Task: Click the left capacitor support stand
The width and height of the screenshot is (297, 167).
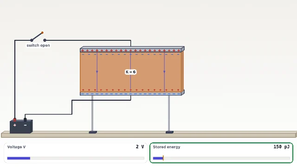Action: coord(93,115)
